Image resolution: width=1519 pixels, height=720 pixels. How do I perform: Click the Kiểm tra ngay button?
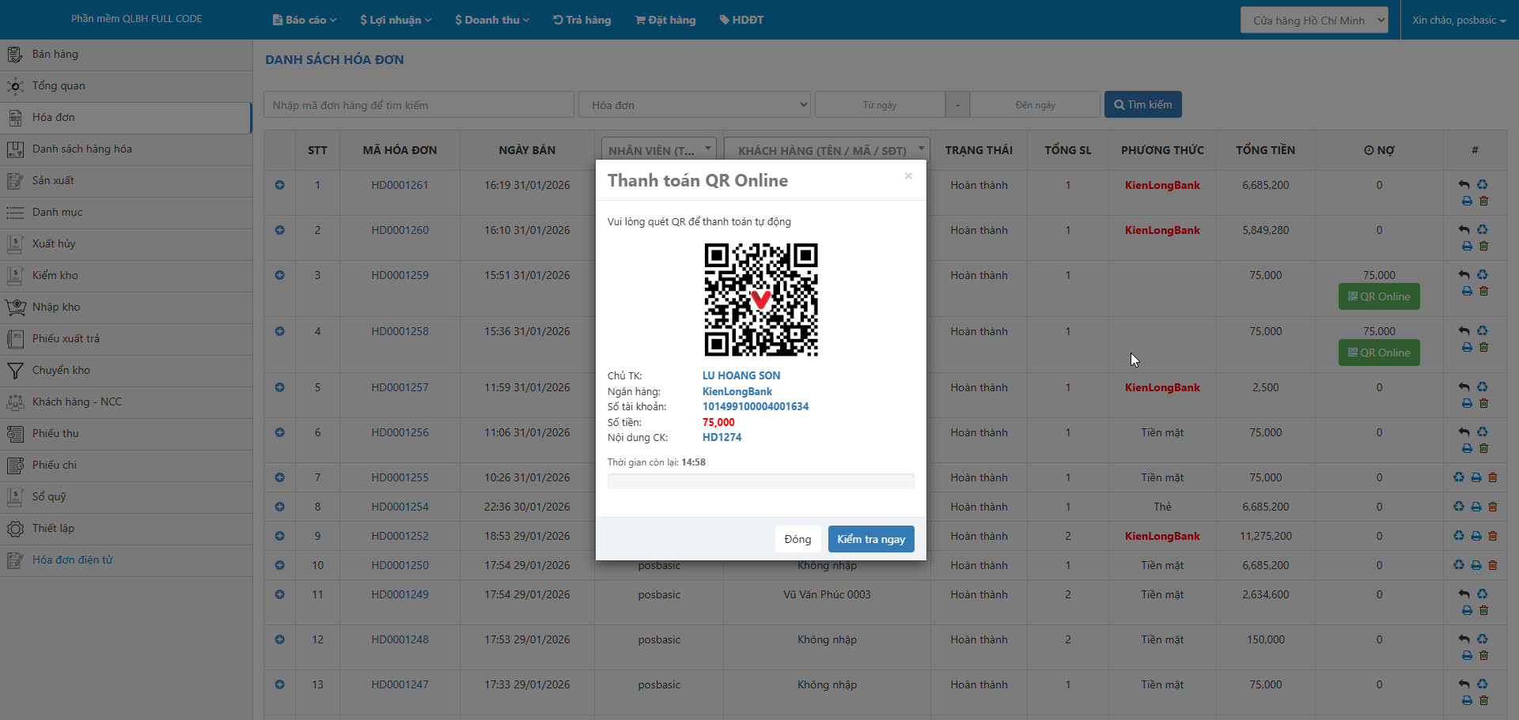pyautogui.click(x=871, y=538)
